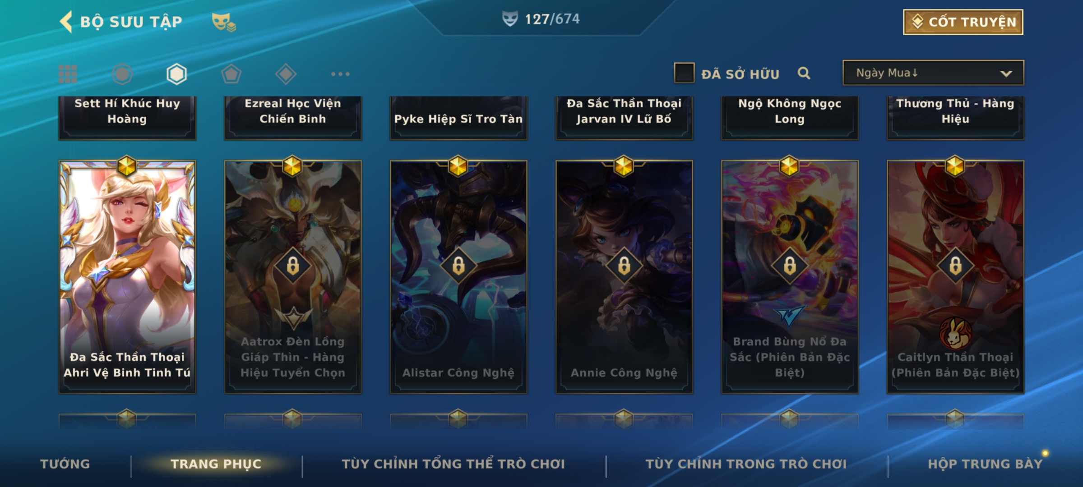Screen dimensions: 1083x487
Task: Select the pentagon rarity filter icon
Action: click(x=231, y=74)
